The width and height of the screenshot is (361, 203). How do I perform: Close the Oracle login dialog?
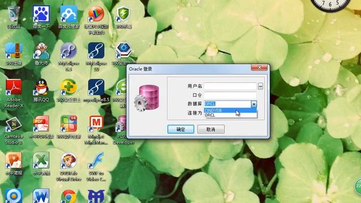(x=259, y=68)
